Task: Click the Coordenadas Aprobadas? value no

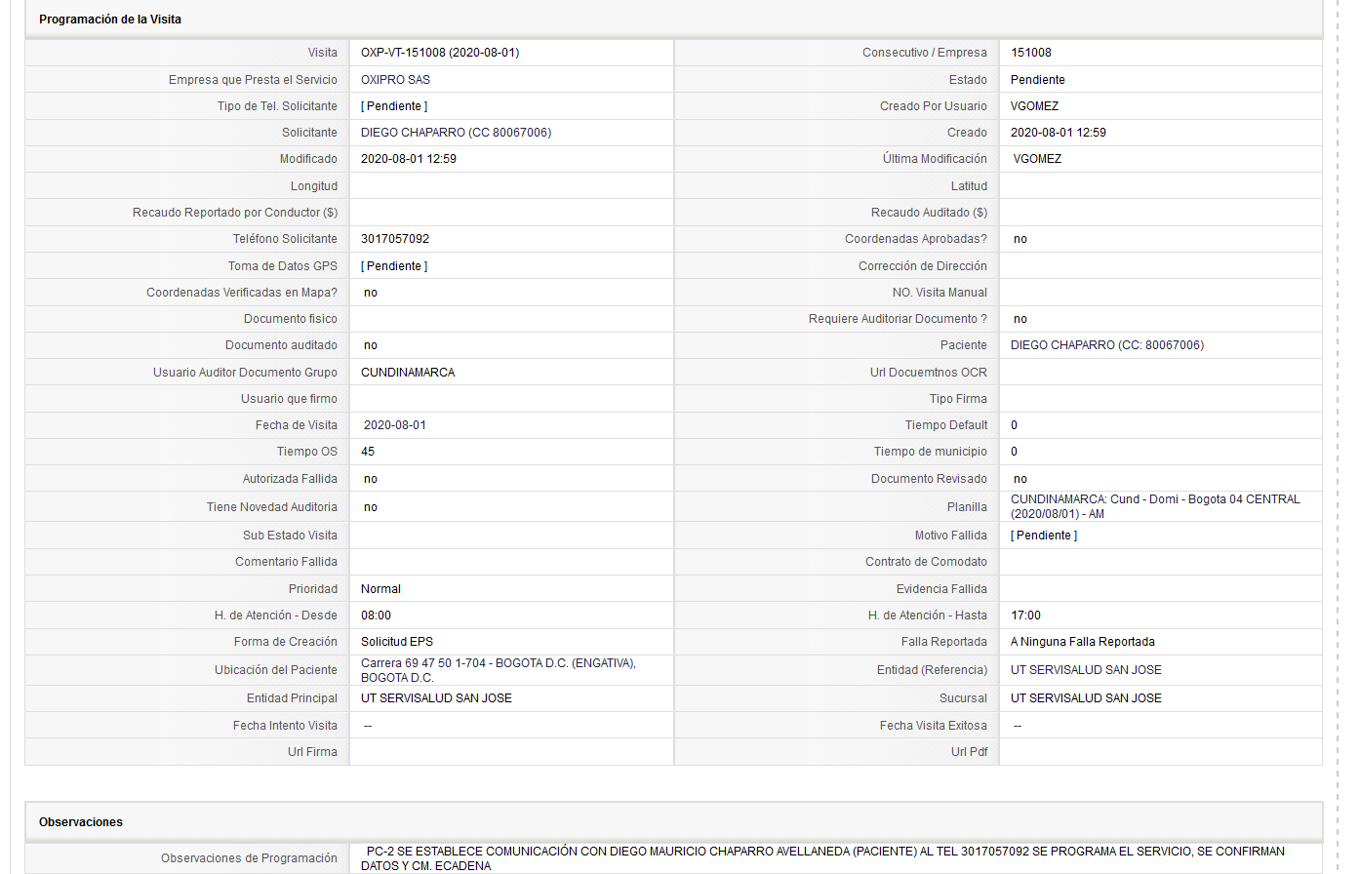Action: point(1020,239)
